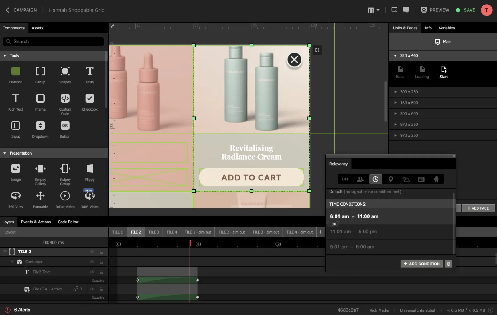Select the Texty tool
The image size is (497, 315).
point(90,75)
